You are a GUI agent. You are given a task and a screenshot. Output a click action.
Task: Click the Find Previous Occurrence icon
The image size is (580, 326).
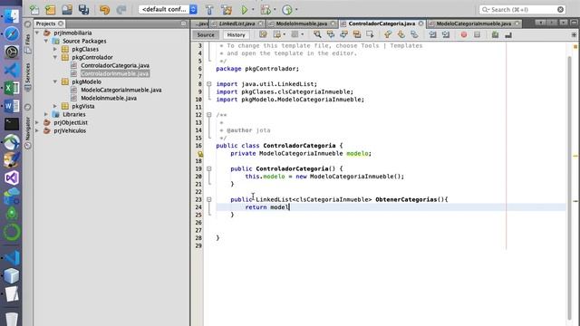(330, 34)
